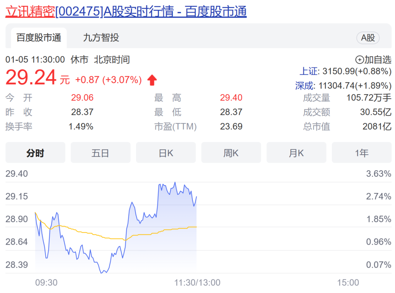Click the 09:30 time axis label

click(46, 283)
